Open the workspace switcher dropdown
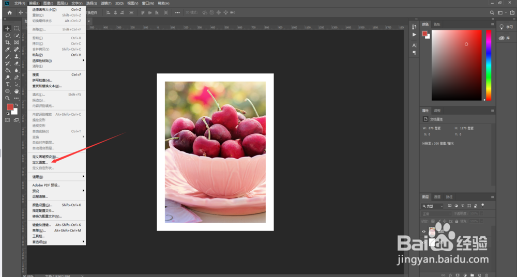This screenshot has width=517, height=277. pos(501,12)
